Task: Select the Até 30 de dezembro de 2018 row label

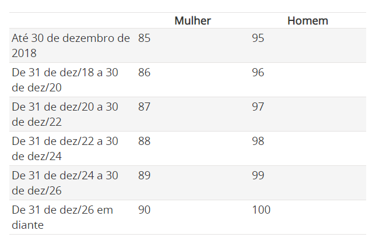Action: coord(71,45)
